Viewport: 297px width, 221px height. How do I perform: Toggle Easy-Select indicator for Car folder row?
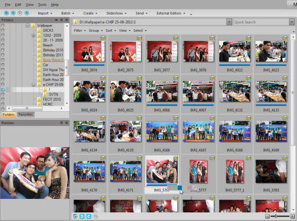(3, 65)
